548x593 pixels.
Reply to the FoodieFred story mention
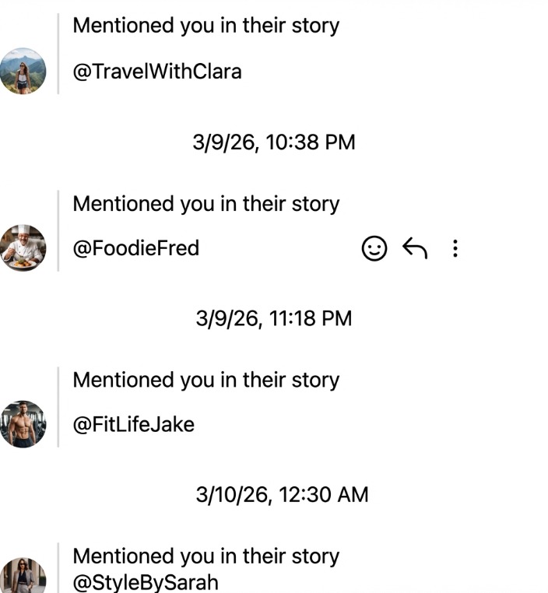point(415,248)
